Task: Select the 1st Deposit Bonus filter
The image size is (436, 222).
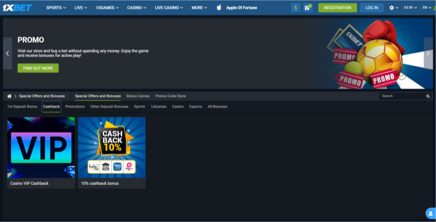Action: click(x=22, y=107)
